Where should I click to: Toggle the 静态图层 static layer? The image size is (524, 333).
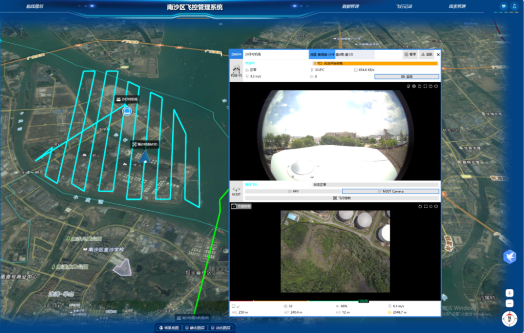pos(194,328)
